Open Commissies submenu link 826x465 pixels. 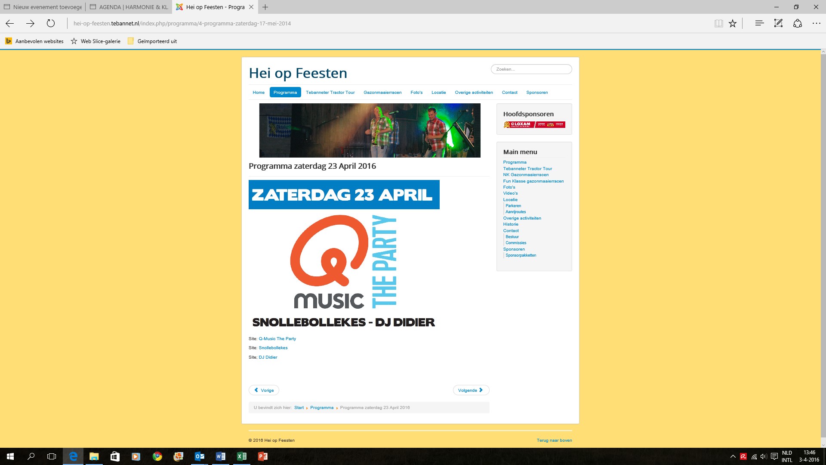point(516,243)
